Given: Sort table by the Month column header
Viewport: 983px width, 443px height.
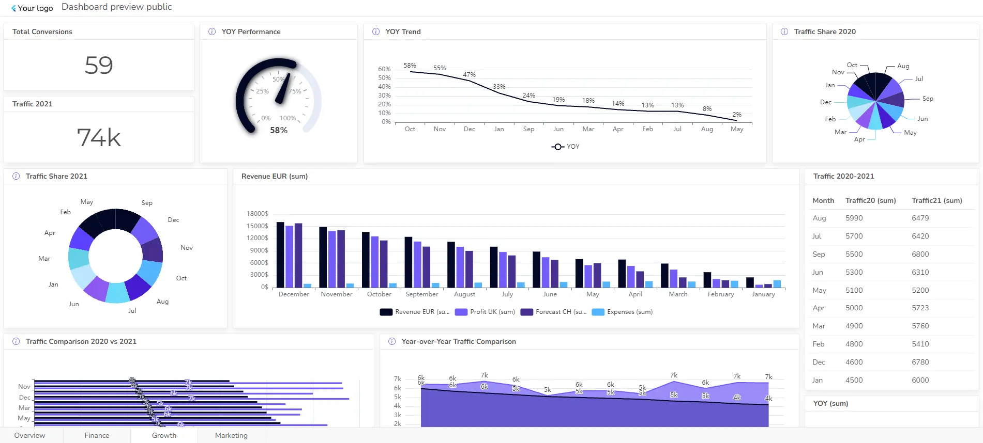Looking at the screenshot, I should pyautogui.click(x=823, y=200).
